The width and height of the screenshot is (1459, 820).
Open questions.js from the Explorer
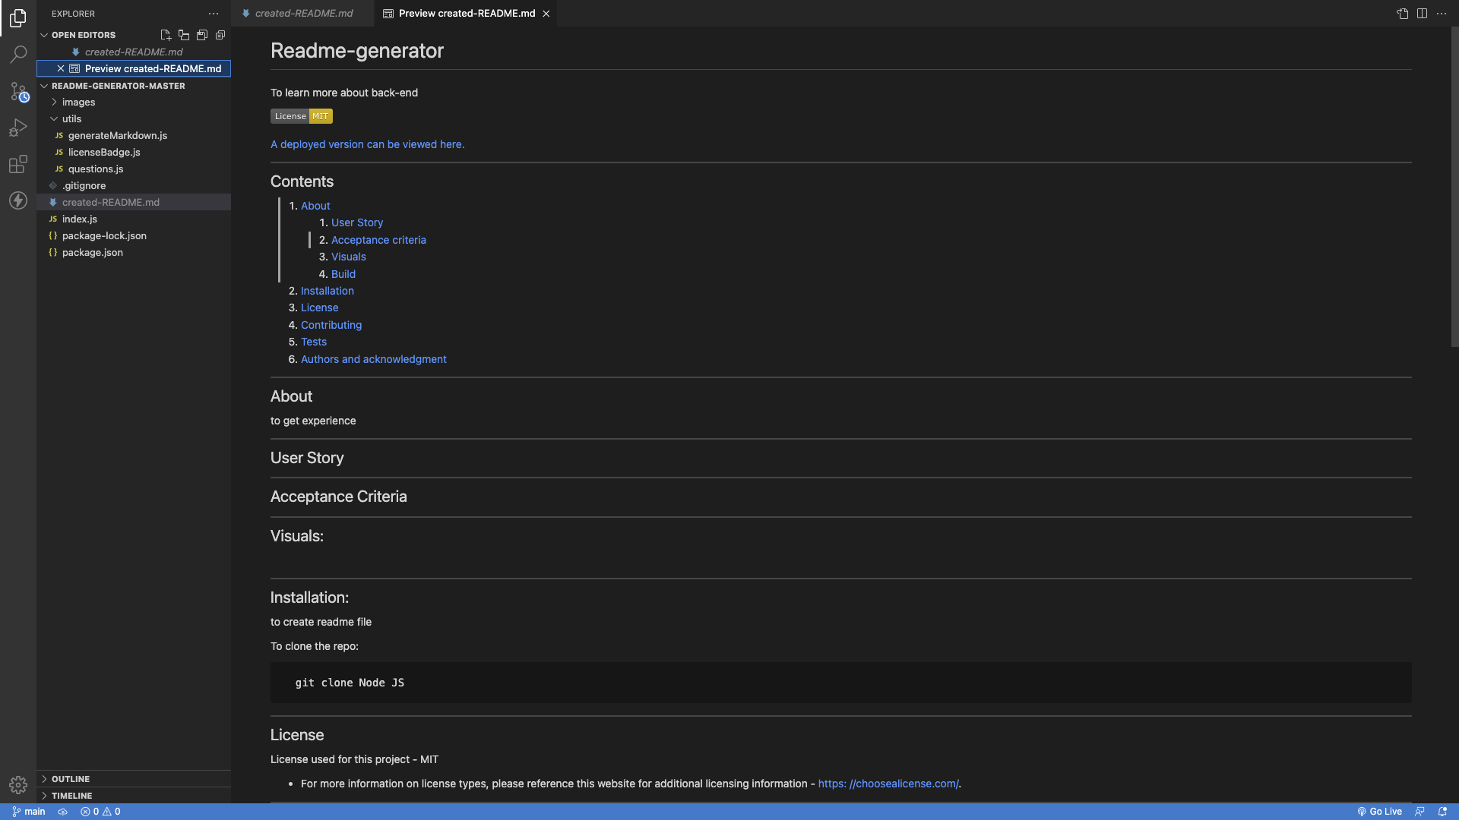96,169
